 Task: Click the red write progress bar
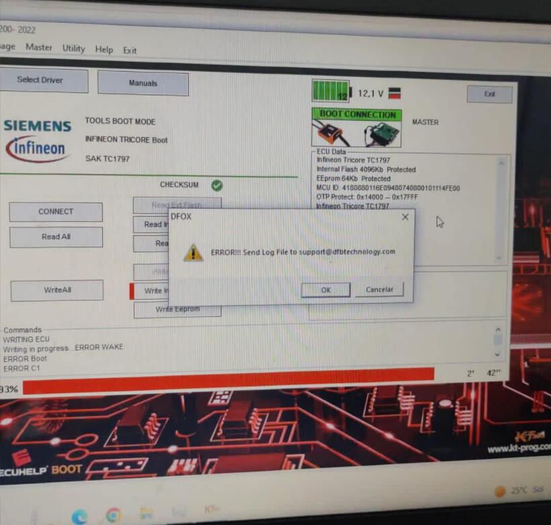[228, 380]
